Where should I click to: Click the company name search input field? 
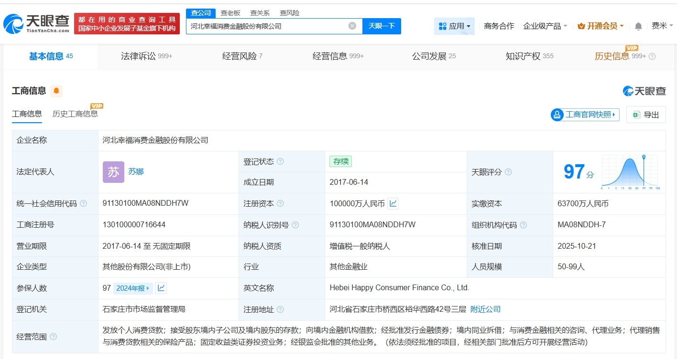click(268, 26)
